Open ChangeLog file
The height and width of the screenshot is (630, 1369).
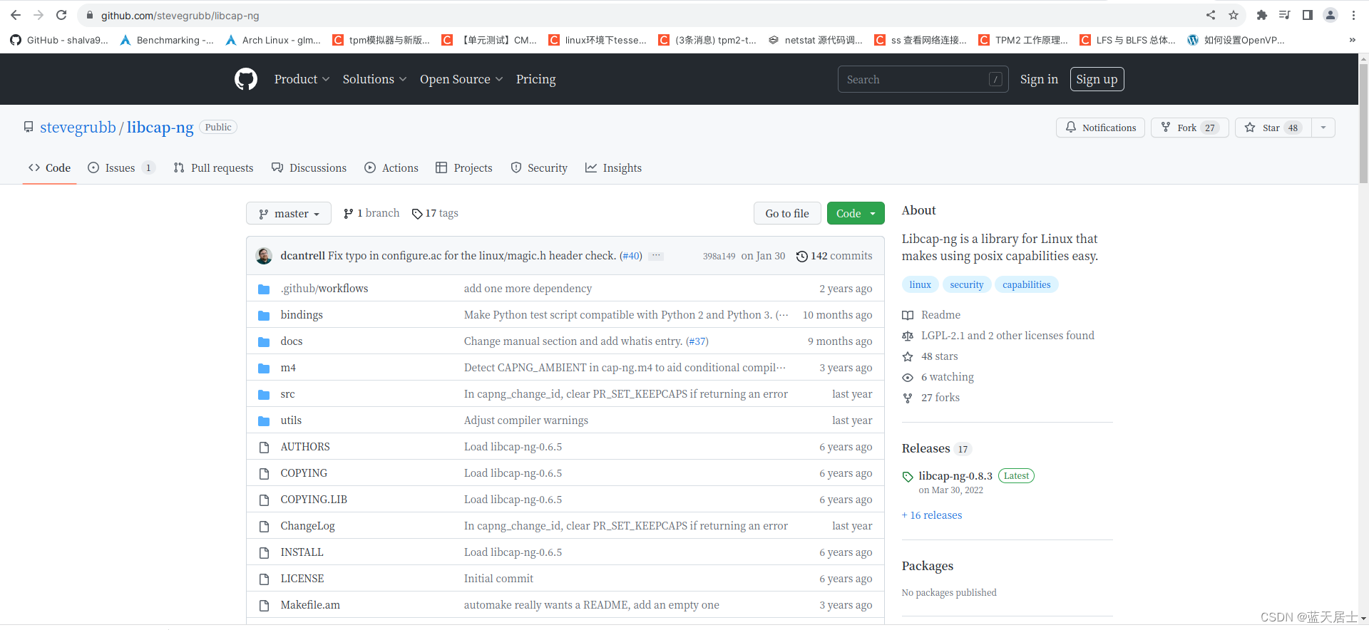point(307,526)
